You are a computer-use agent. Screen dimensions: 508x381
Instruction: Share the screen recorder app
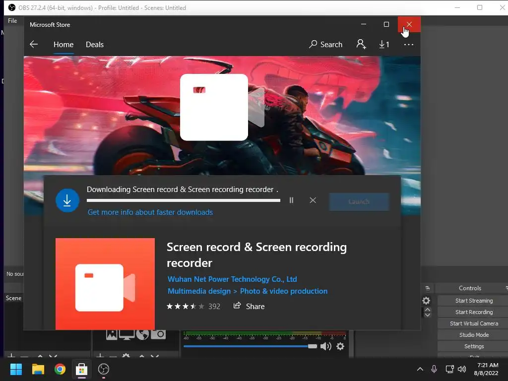click(249, 306)
